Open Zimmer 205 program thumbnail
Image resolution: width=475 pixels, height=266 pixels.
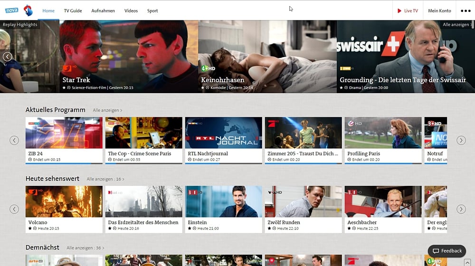click(x=303, y=133)
